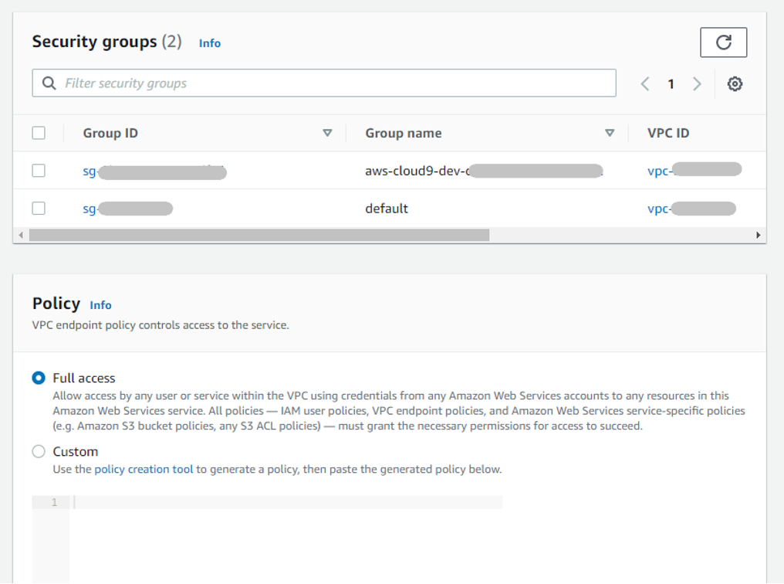Select the Full access policy option

(x=39, y=378)
